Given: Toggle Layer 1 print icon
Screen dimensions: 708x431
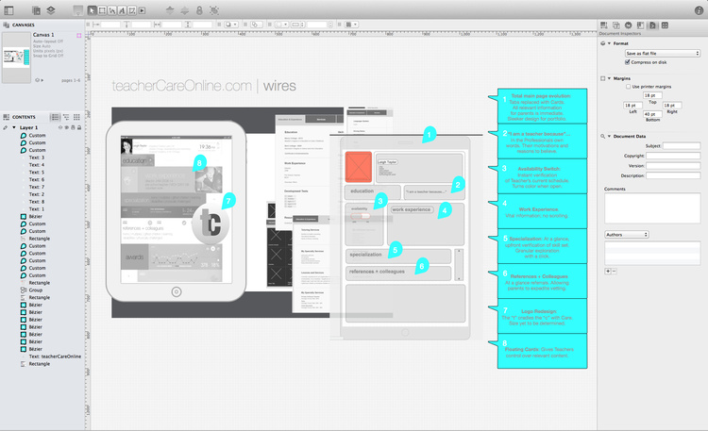Looking at the screenshot, I should 73,127.
